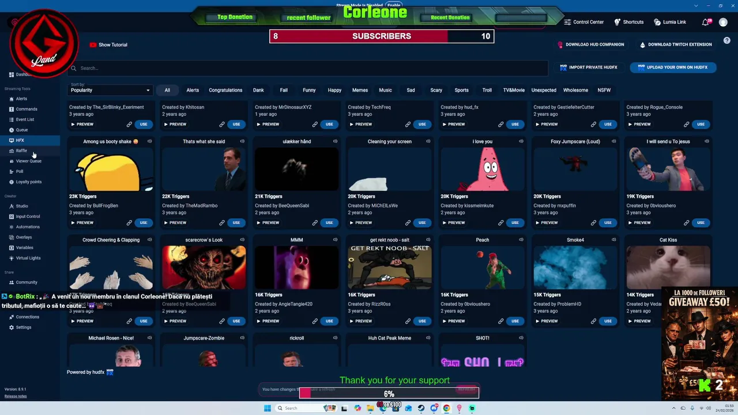
Task: Copy link for Smoke4 effect
Action: (593, 321)
